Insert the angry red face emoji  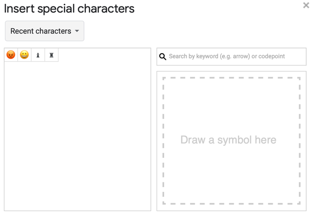click(x=11, y=55)
